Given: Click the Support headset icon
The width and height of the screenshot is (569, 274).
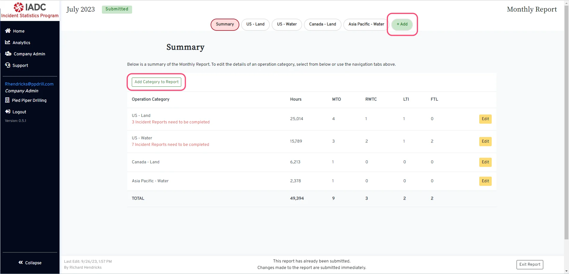Looking at the screenshot, I should coord(8,65).
